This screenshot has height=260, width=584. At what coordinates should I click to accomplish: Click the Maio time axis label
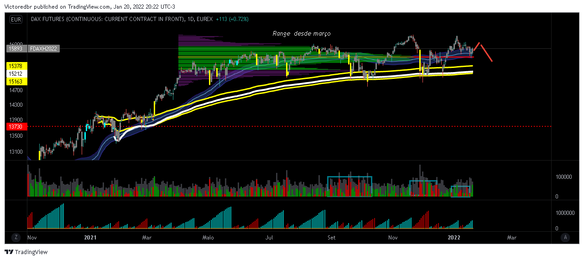(x=208, y=238)
